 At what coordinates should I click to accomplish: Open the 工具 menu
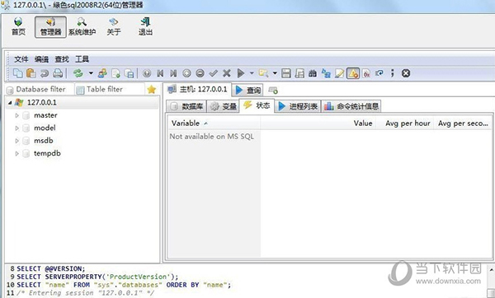tap(82, 59)
